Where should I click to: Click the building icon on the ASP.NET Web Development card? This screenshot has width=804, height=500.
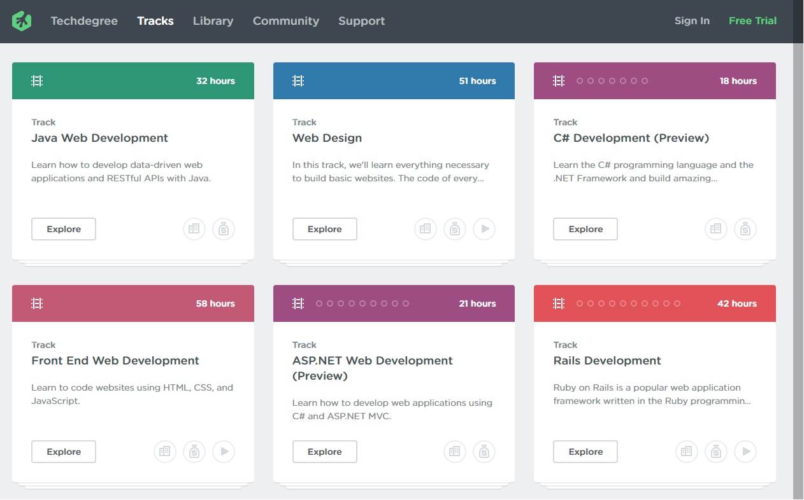tap(455, 452)
